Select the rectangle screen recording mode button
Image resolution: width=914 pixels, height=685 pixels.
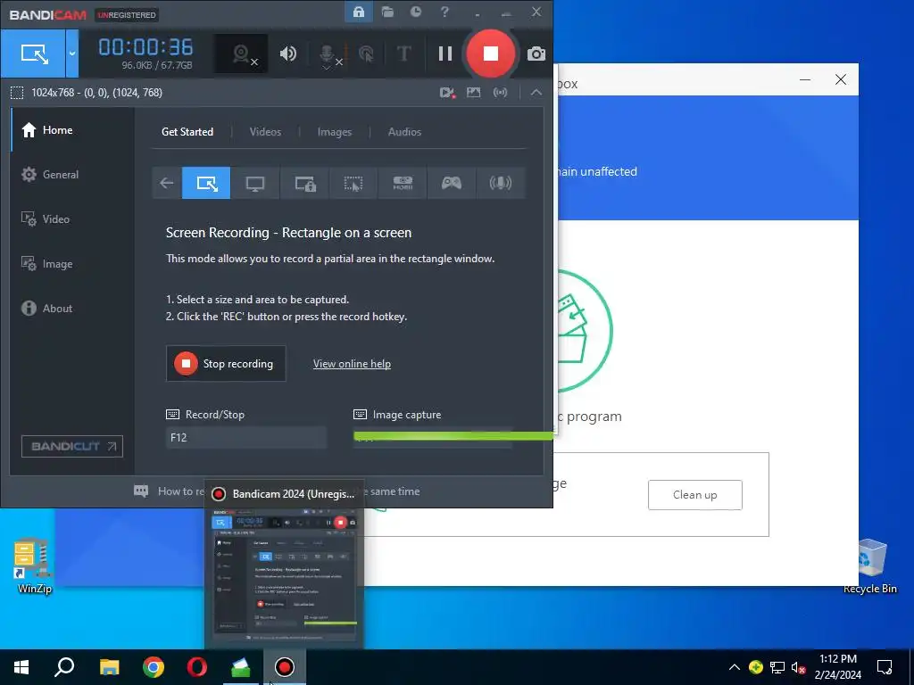pos(33,54)
